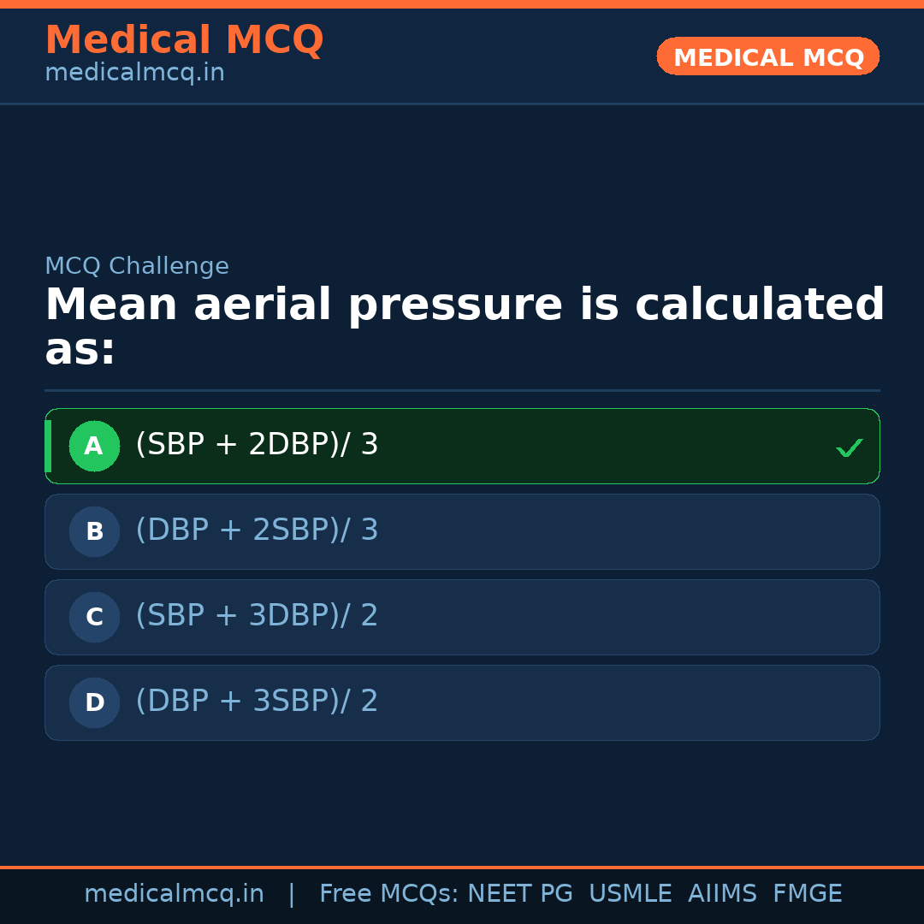Click the Free MCQs footer text

388,894
